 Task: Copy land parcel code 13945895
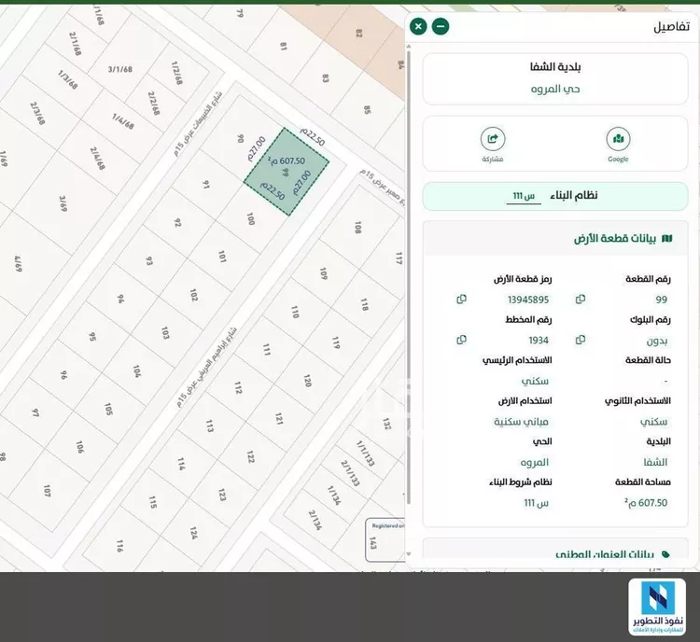click(x=462, y=300)
